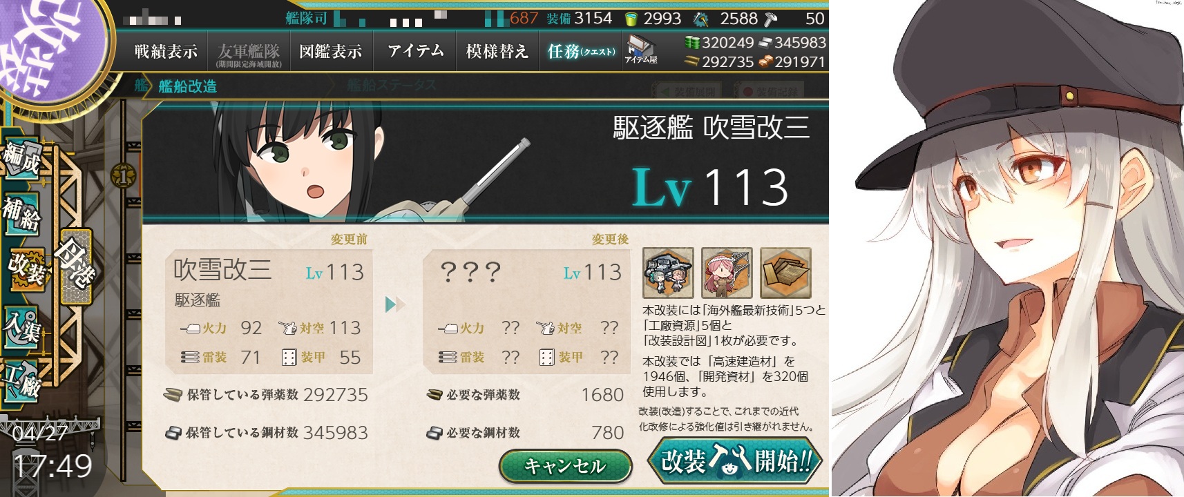The image size is (1184, 497).
Task: Click the remodel blueprint material icon
Action: (785, 273)
